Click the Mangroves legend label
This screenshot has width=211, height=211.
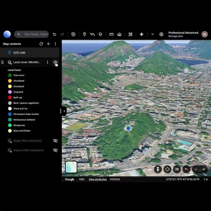coord(19,125)
